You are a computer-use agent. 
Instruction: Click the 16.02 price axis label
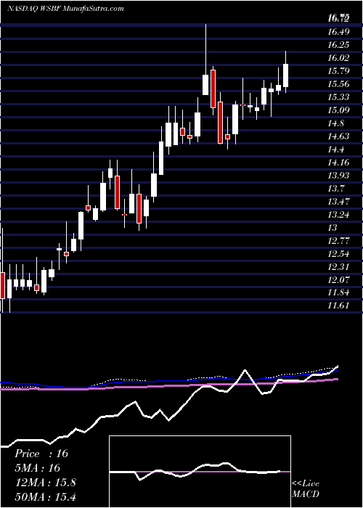339,58
